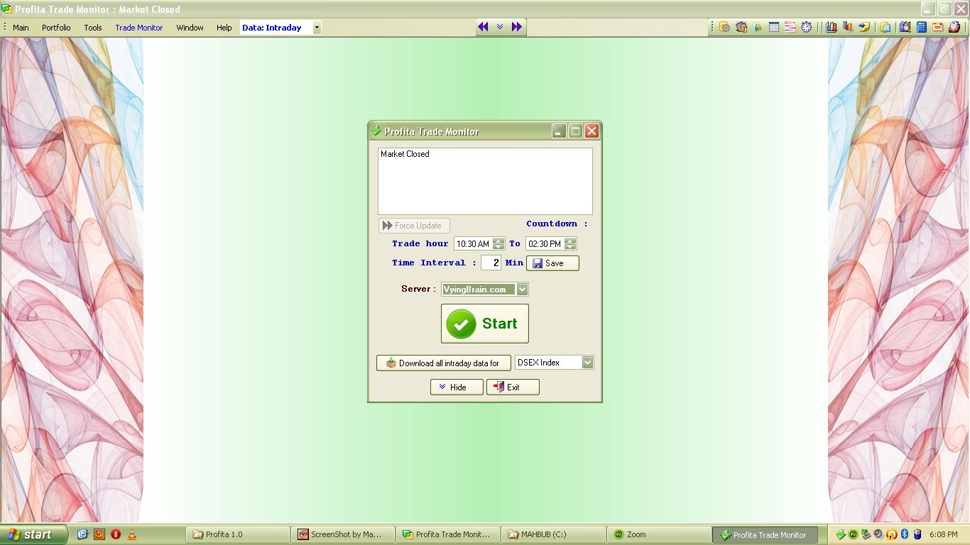Click the small colored bars toolbar icon
Image resolution: width=970 pixels, height=545 pixels.
758,27
